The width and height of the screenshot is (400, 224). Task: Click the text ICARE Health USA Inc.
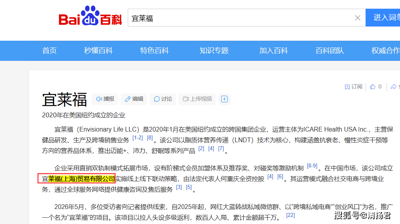[336, 130]
